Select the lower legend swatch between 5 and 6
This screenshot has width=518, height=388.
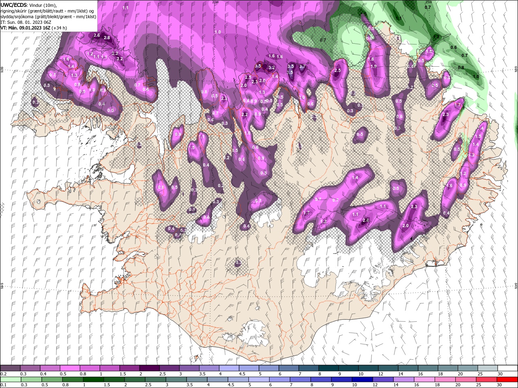click(x=259, y=380)
